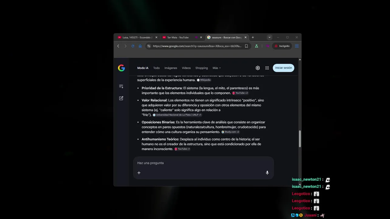Viewport: 390px width, 219px height.
Task: Switch to the Luisa, 143LETI - Escandalo tab
Action: [137, 37]
